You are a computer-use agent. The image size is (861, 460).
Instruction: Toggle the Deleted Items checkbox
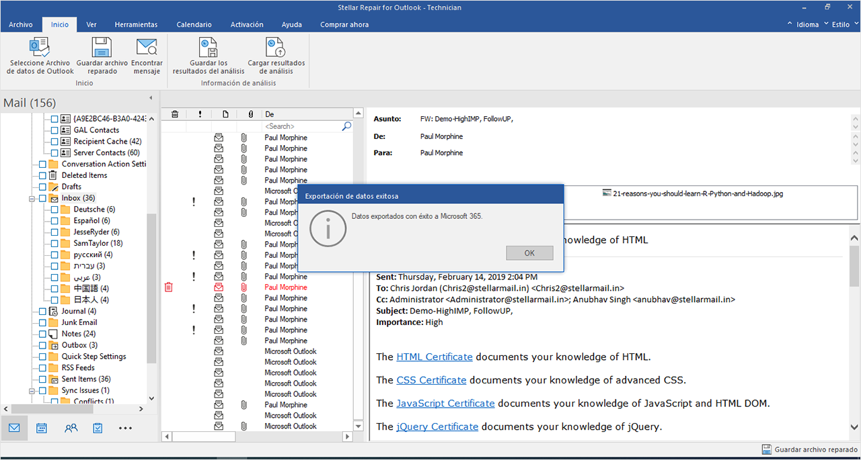point(43,175)
